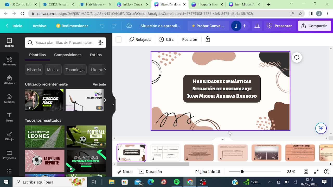Click the lock icon in toolbar
The height and width of the screenshot is (187, 333).
click(208, 39)
